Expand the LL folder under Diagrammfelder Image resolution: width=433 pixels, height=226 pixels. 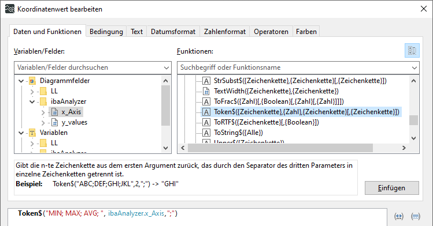(32, 92)
